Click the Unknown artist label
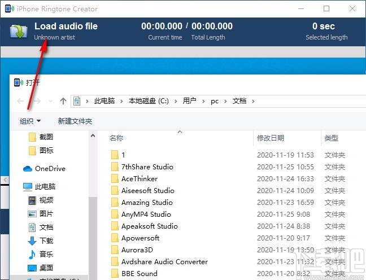The width and height of the screenshot is (366, 280). pos(55,37)
